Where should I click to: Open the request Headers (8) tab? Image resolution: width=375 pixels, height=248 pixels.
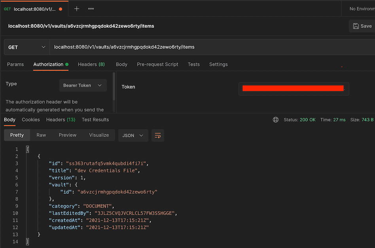point(91,64)
